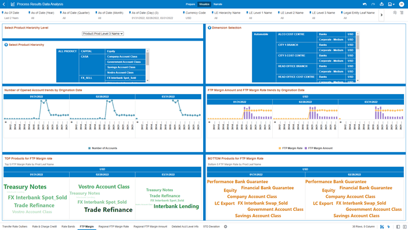Viewport: 408px width, 230px height.
Task: Click the redo arrow icon
Action: [373, 4]
